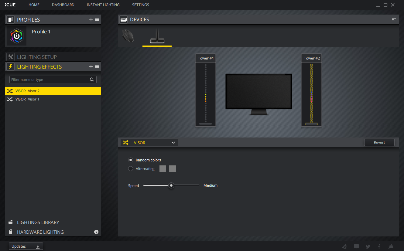Open the Facebook link icon

pyautogui.click(x=379, y=246)
